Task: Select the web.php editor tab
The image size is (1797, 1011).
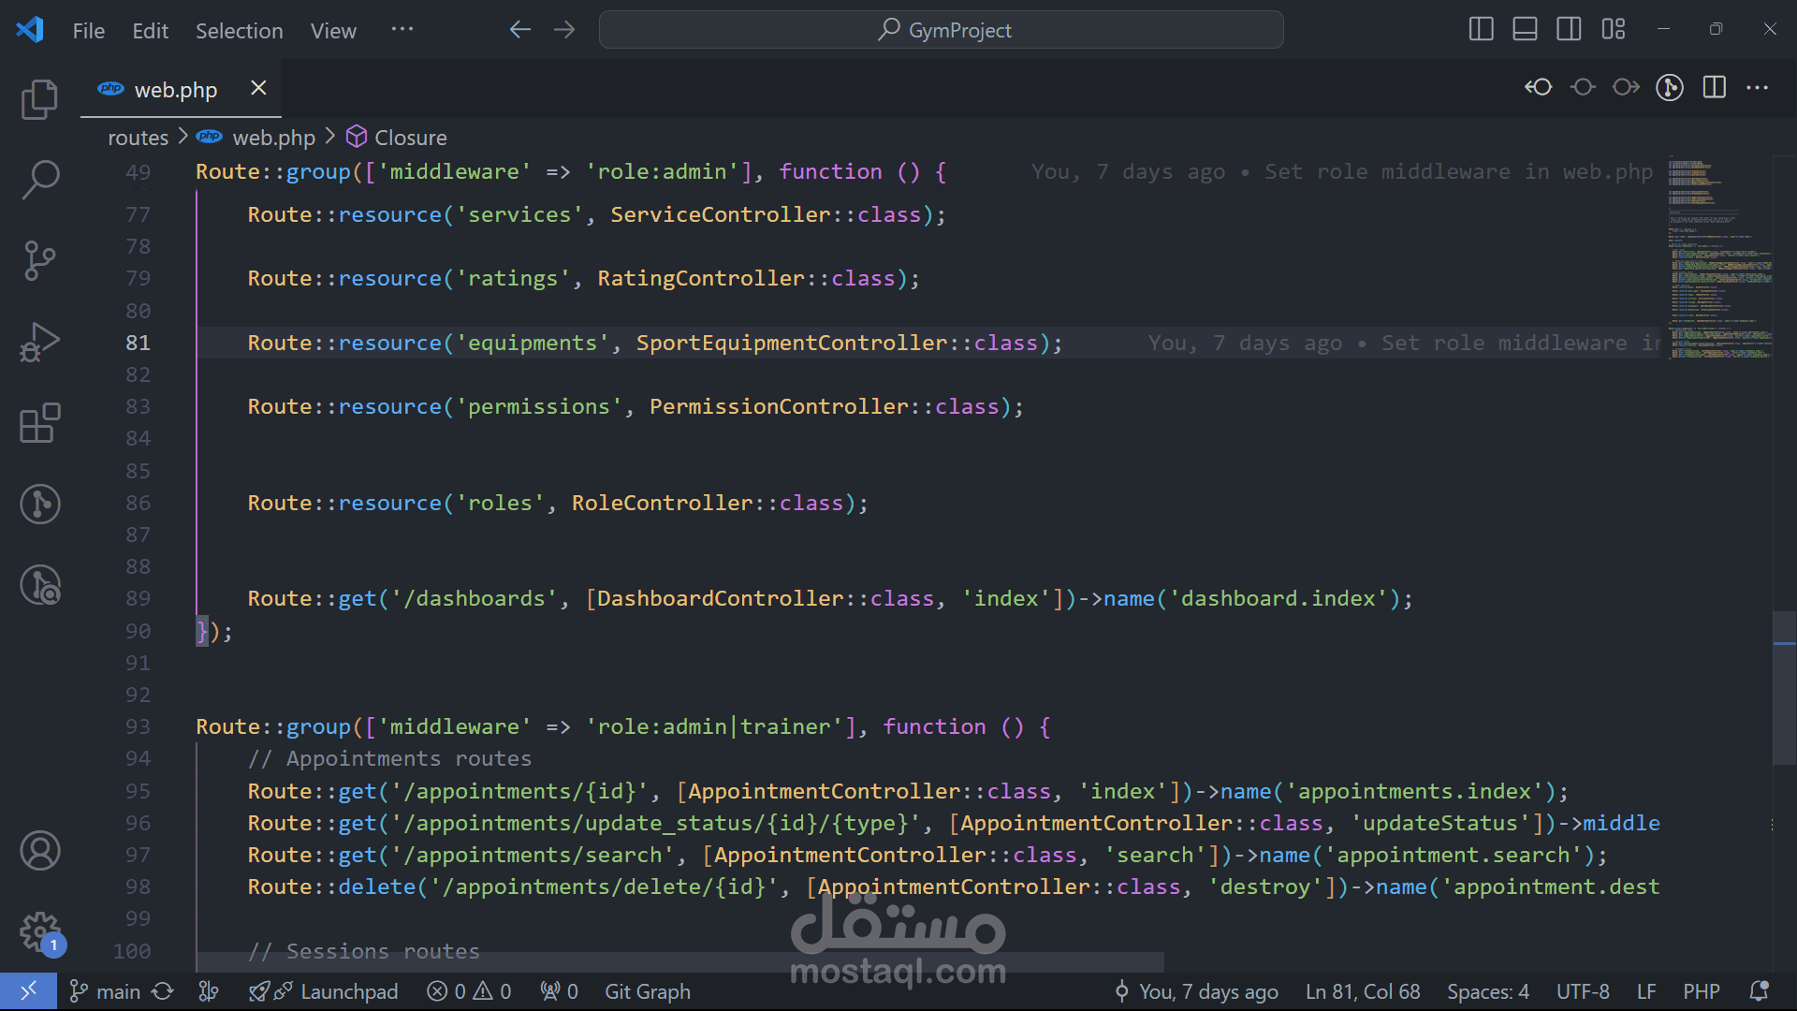Action: (175, 90)
